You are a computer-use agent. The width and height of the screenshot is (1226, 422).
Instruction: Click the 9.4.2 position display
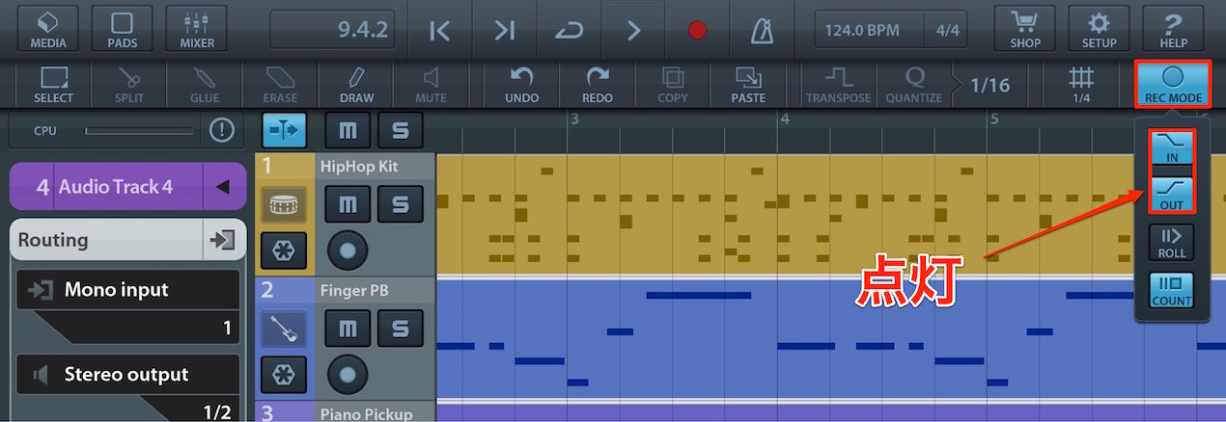330,30
